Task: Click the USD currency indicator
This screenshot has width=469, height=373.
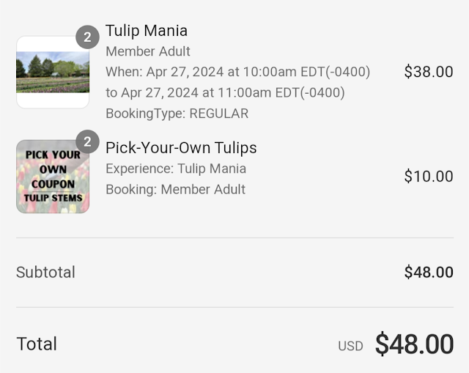Action: [350, 346]
